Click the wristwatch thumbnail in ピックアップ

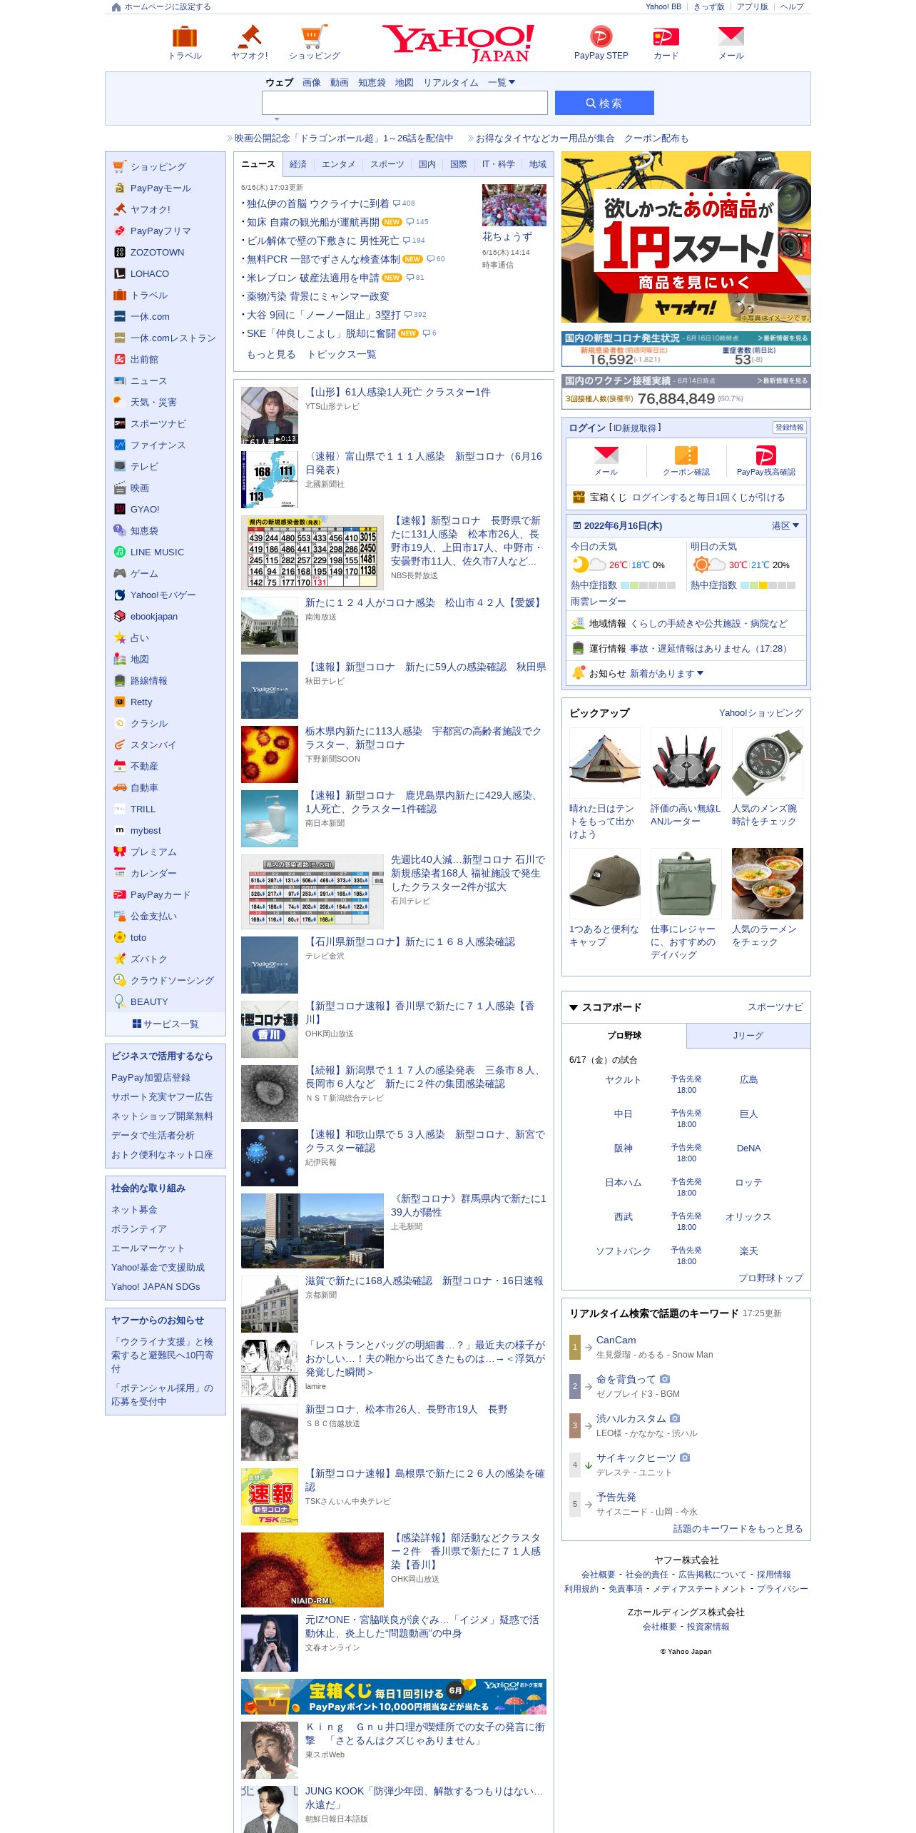coord(768,763)
